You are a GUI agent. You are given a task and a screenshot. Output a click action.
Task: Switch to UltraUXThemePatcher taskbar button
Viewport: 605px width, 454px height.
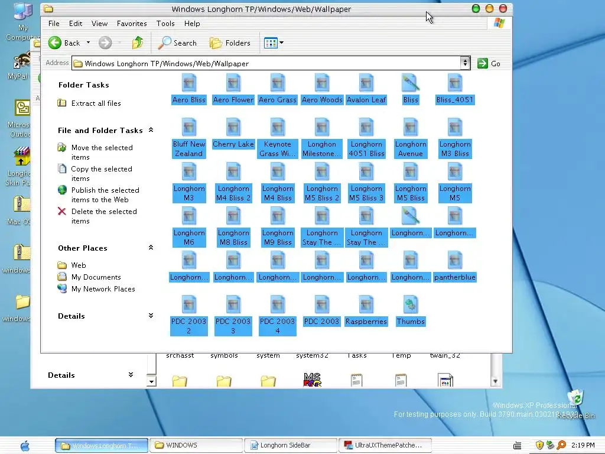tap(385, 445)
